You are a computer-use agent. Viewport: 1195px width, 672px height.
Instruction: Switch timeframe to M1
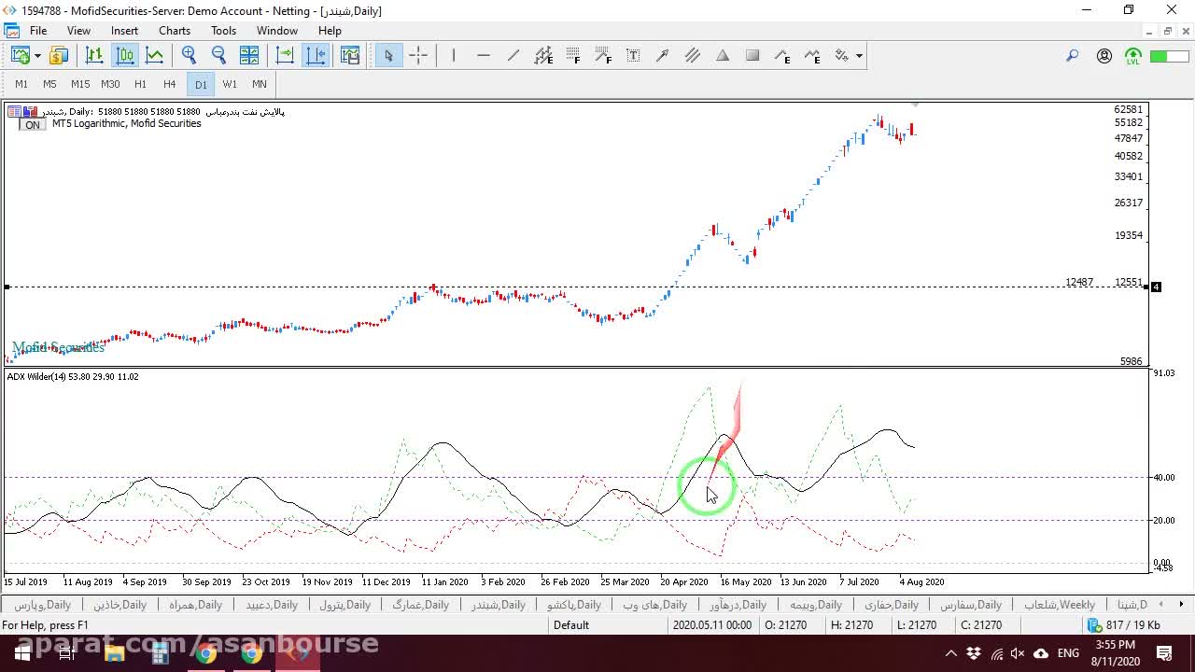click(21, 84)
